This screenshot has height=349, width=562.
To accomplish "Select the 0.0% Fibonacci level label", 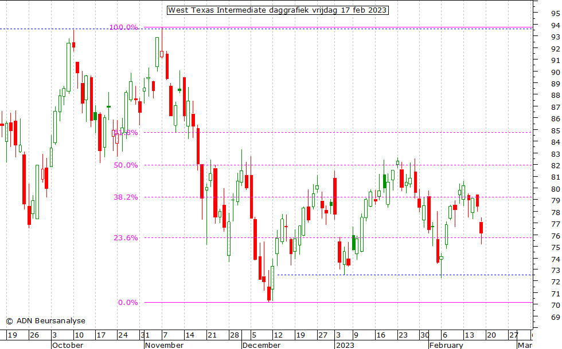I will point(128,303).
